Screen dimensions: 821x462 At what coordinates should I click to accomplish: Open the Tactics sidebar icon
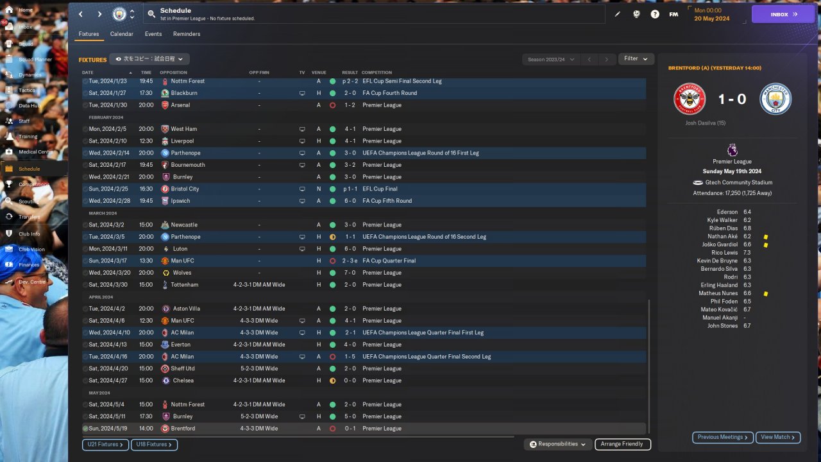9,90
